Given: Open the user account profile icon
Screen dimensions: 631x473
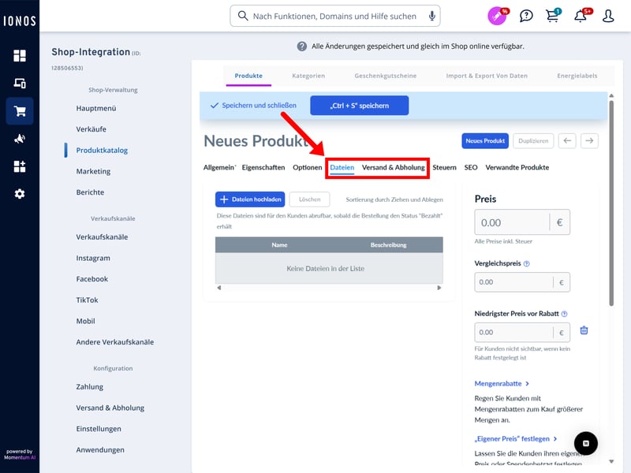Looking at the screenshot, I should (608, 16).
